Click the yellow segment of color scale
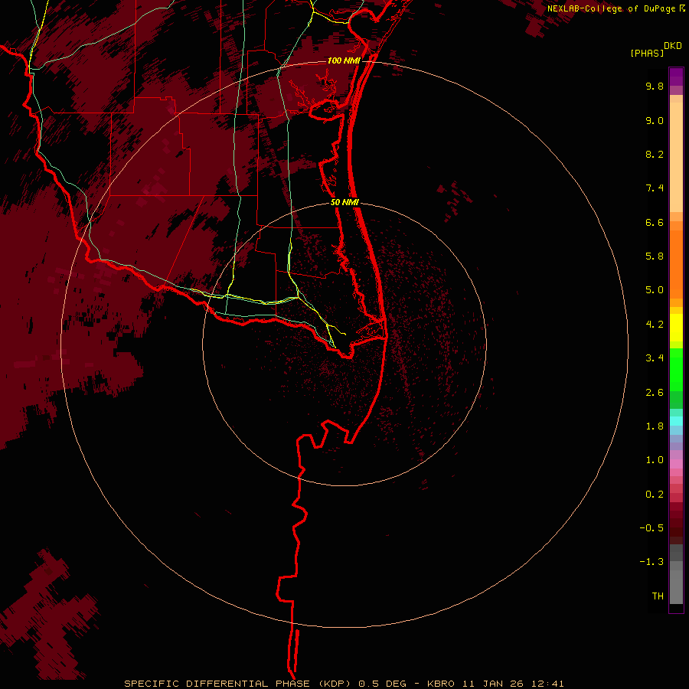The image size is (689, 689). click(x=676, y=328)
